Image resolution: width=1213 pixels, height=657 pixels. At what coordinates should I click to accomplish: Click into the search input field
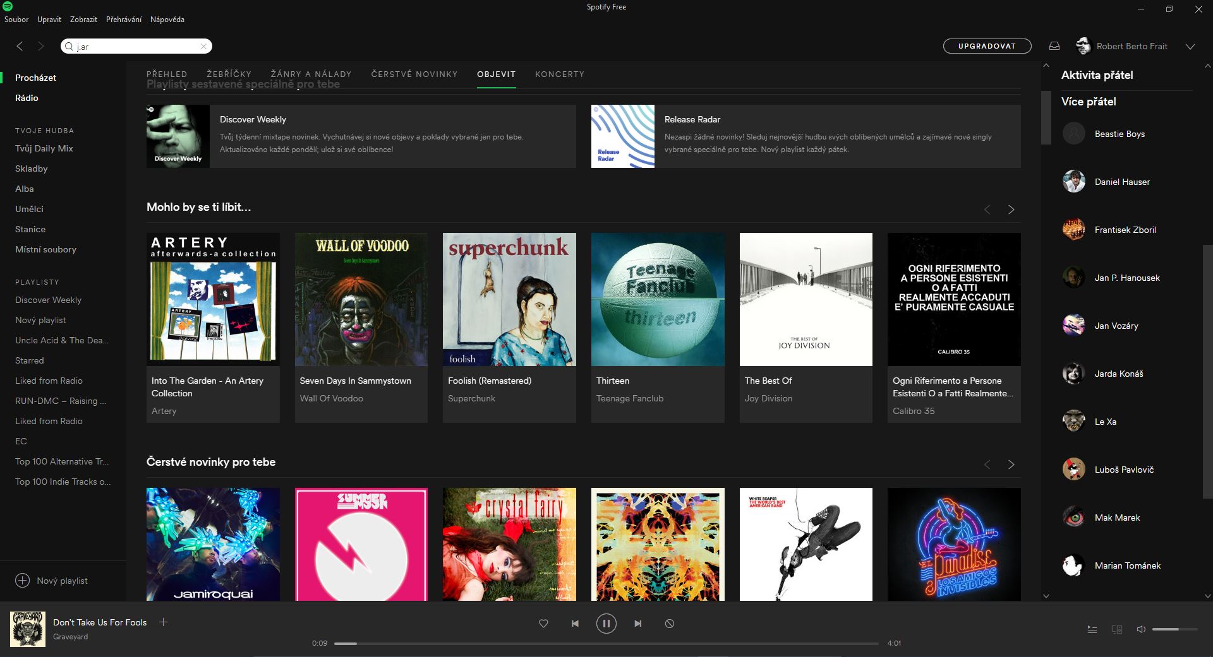pyautogui.click(x=136, y=46)
